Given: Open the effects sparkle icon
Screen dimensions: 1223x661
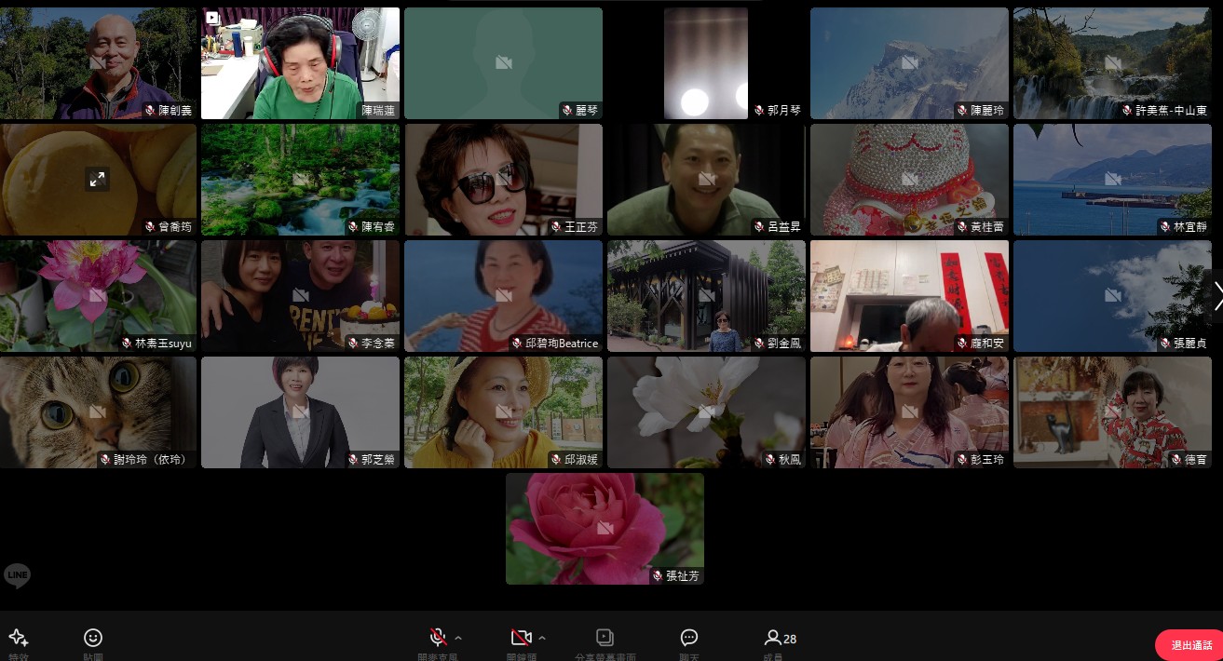Looking at the screenshot, I should pyautogui.click(x=18, y=638).
